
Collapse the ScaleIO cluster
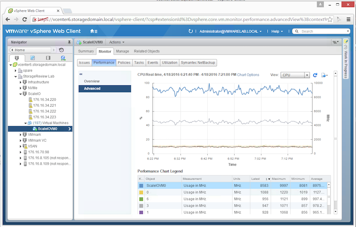(x=21, y=94)
